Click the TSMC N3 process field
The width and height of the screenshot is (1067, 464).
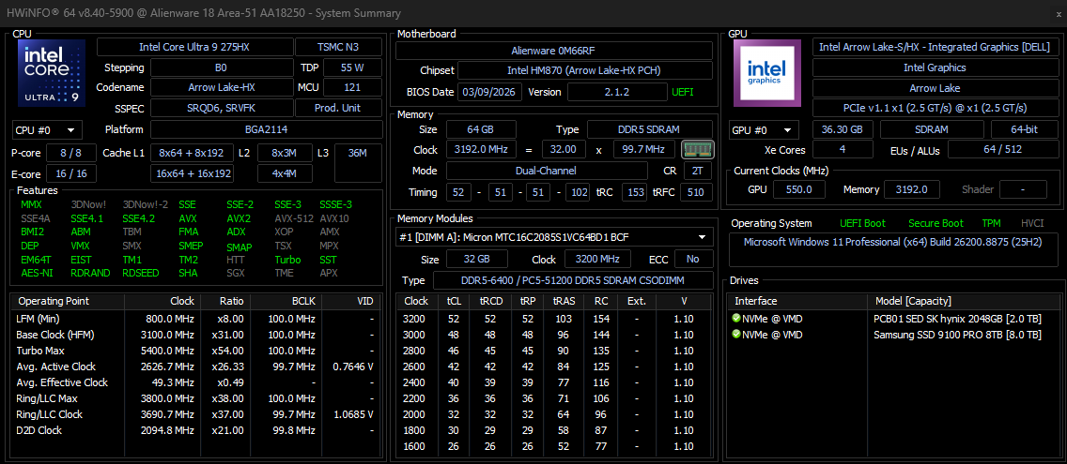[x=339, y=47]
